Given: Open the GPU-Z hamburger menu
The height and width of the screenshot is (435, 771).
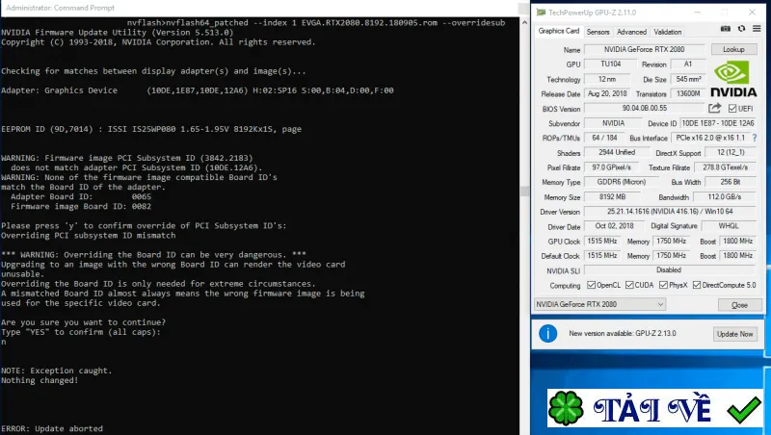Looking at the screenshot, I should click(757, 29).
